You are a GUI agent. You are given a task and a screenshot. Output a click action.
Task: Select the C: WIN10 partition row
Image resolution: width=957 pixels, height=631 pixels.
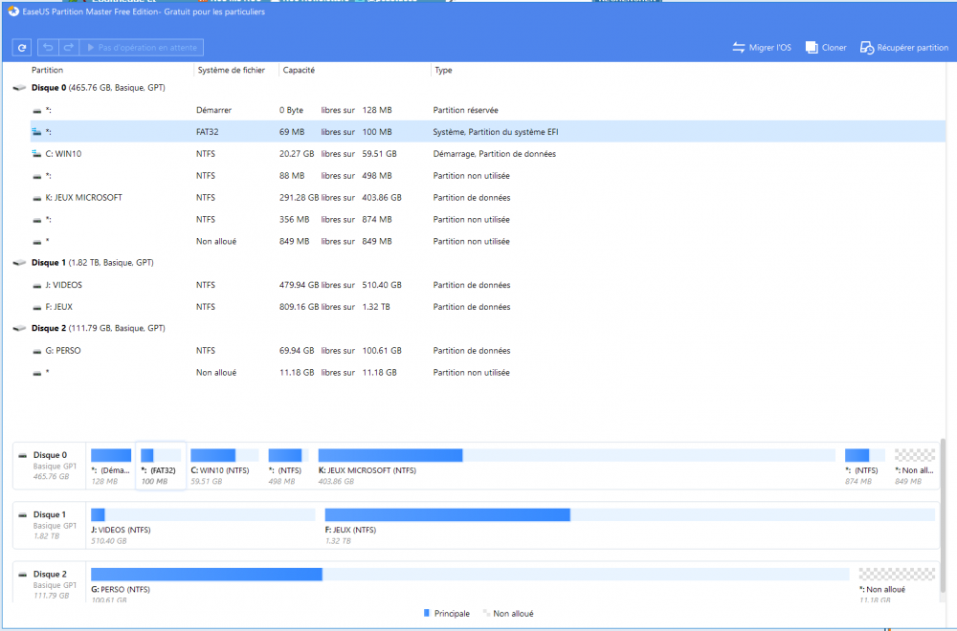[287, 154]
